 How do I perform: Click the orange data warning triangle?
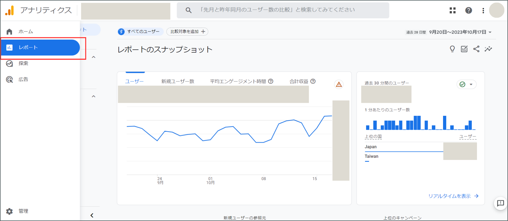point(339,84)
